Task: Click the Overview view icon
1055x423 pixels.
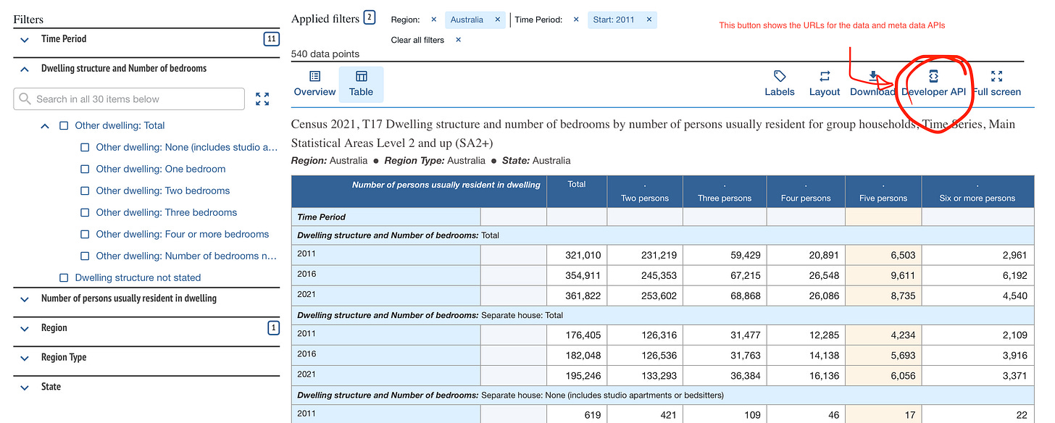Action: (x=314, y=78)
